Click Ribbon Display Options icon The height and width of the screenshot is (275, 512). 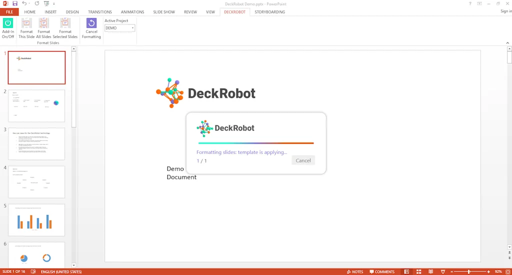pos(479,3)
